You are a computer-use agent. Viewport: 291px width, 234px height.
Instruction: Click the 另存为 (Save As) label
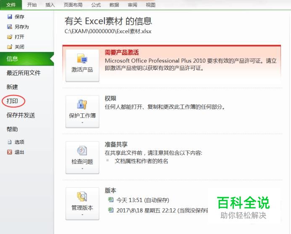click(22, 27)
